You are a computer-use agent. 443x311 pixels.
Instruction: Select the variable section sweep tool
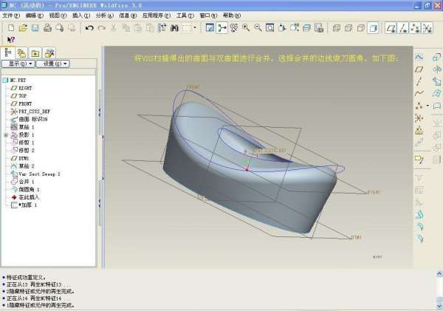pos(436,81)
